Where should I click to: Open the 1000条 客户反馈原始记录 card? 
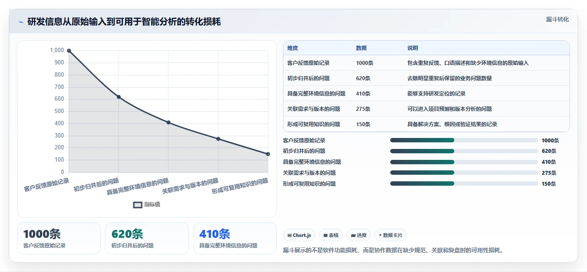(x=59, y=238)
